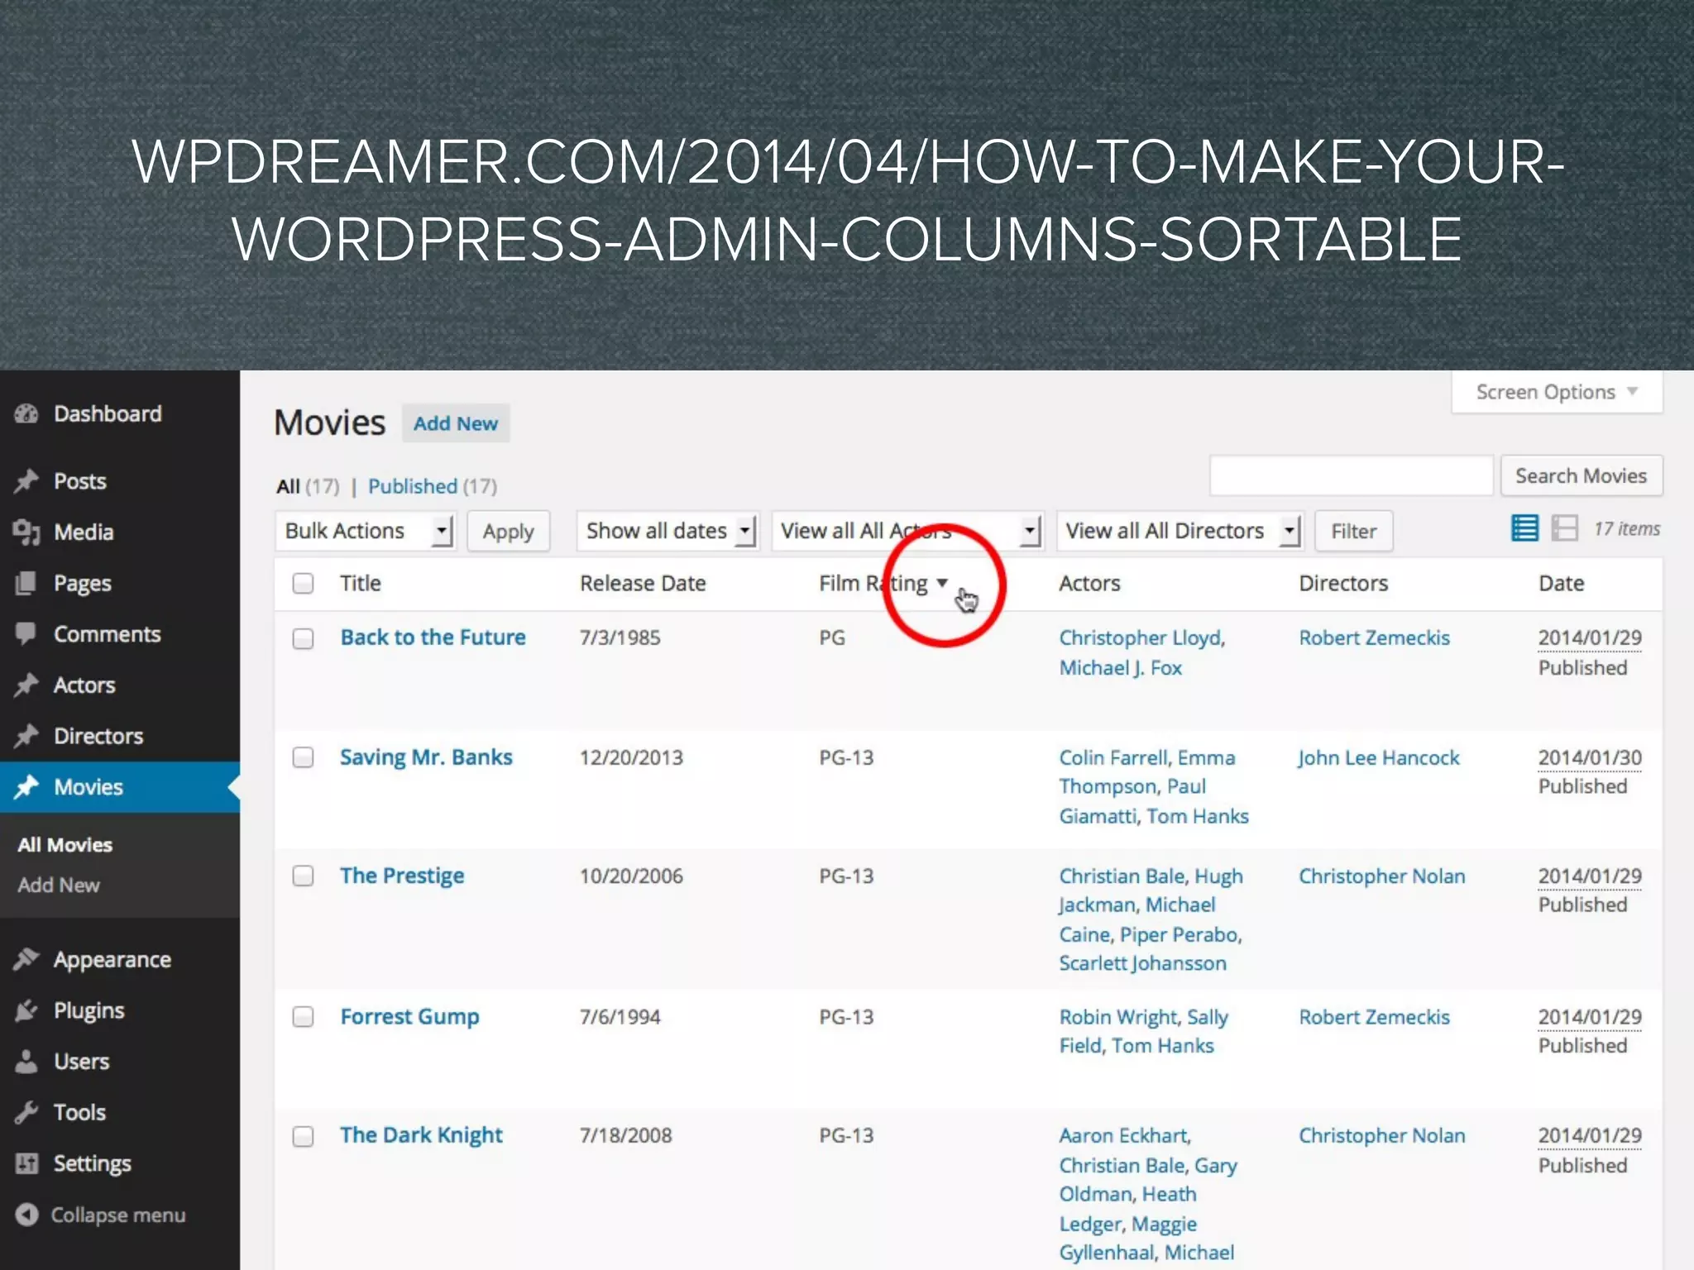Select Add New submenu under Movies
This screenshot has height=1270, width=1694.
[x=59, y=885]
